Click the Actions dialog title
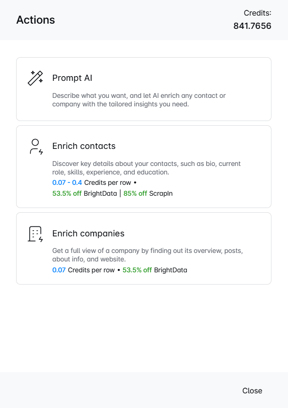Screen dimensions: 288x408 click(35, 20)
